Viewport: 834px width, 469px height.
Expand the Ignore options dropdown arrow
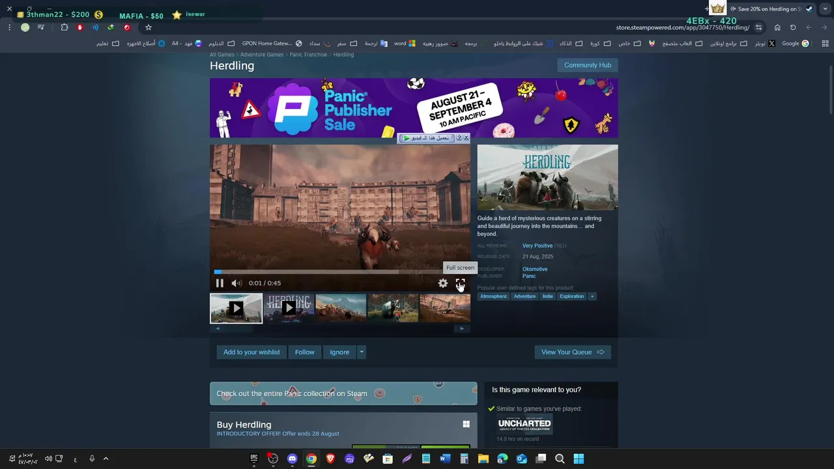(362, 352)
